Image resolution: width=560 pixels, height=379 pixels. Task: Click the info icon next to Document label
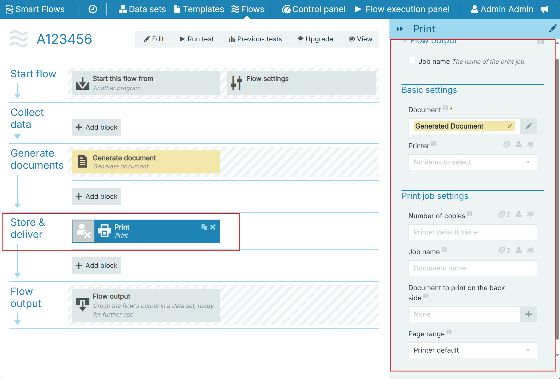coord(445,108)
